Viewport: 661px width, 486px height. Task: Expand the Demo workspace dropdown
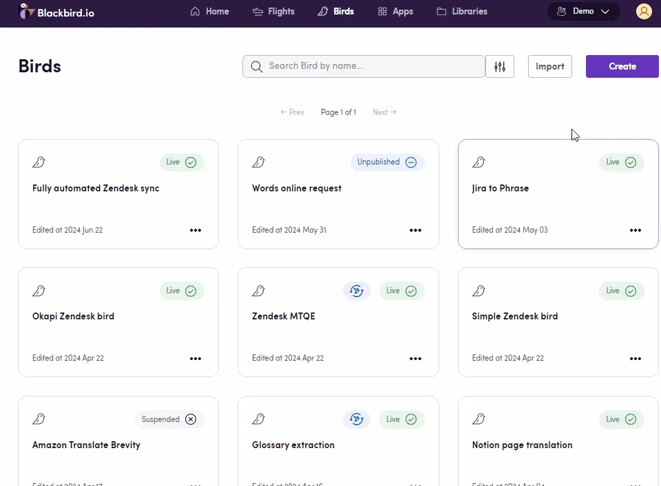(583, 11)
